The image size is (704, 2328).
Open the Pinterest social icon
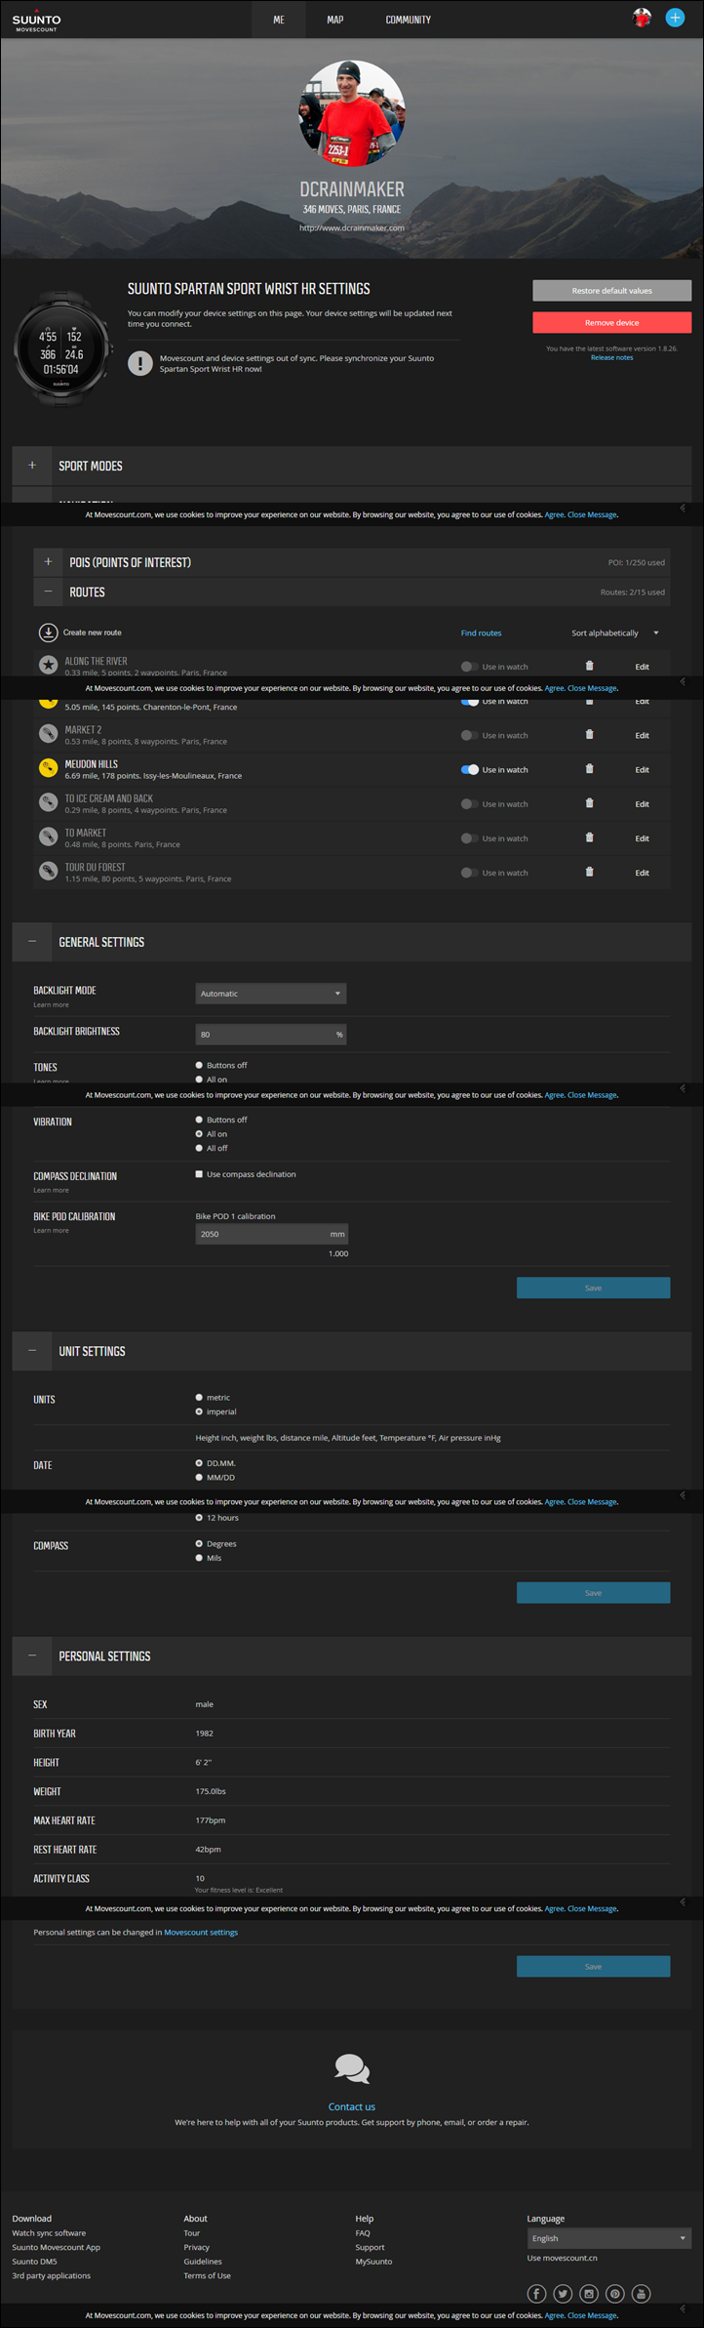pyautogui.click(x=614, y=2294)
